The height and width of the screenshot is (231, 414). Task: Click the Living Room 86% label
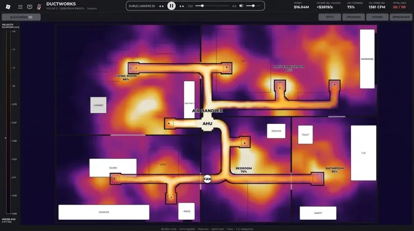(126, 78)
